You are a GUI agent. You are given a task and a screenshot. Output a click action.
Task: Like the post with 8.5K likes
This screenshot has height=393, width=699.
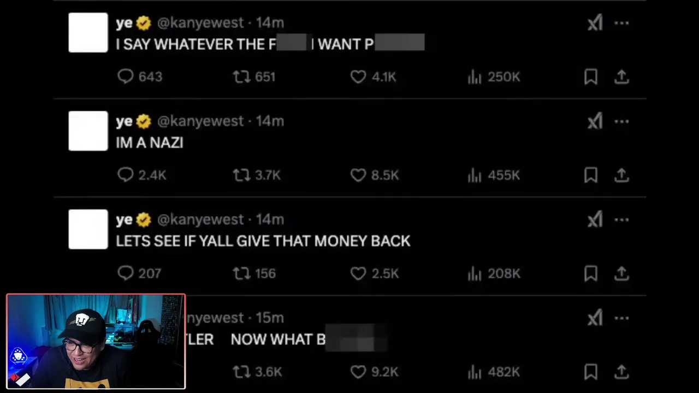pyautogui.click(x=358, y=175)
